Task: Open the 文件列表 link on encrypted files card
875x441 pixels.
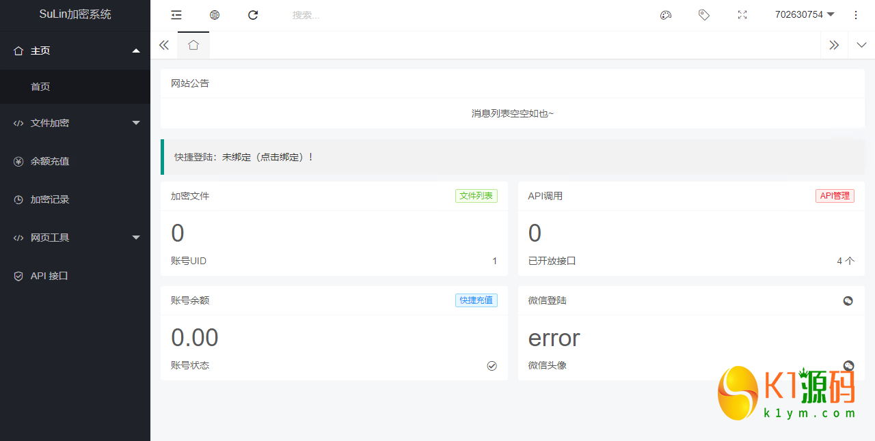Action: tap(476, 196)
